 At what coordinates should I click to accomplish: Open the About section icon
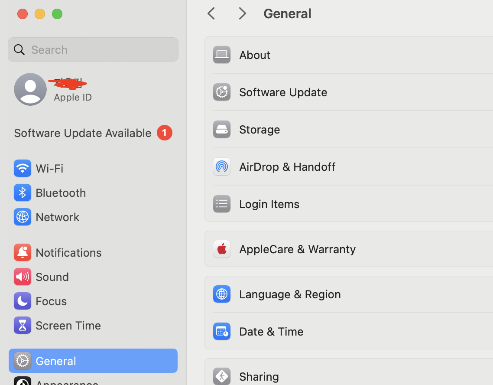[221, 55]
